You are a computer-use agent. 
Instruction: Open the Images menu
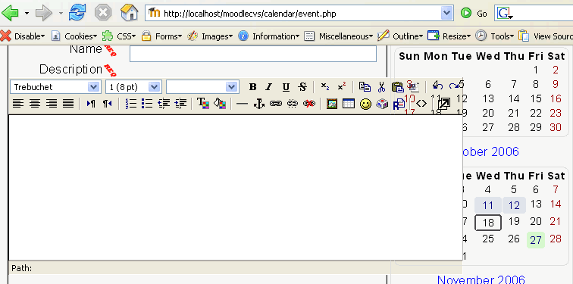210,36
